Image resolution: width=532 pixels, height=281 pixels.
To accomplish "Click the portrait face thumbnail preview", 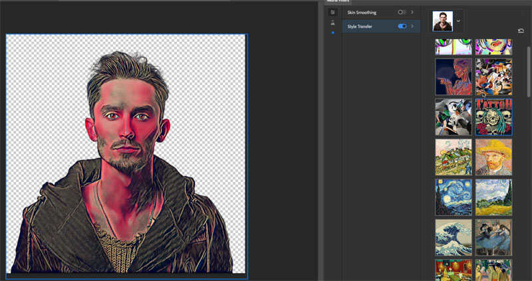I will (443, 22).
